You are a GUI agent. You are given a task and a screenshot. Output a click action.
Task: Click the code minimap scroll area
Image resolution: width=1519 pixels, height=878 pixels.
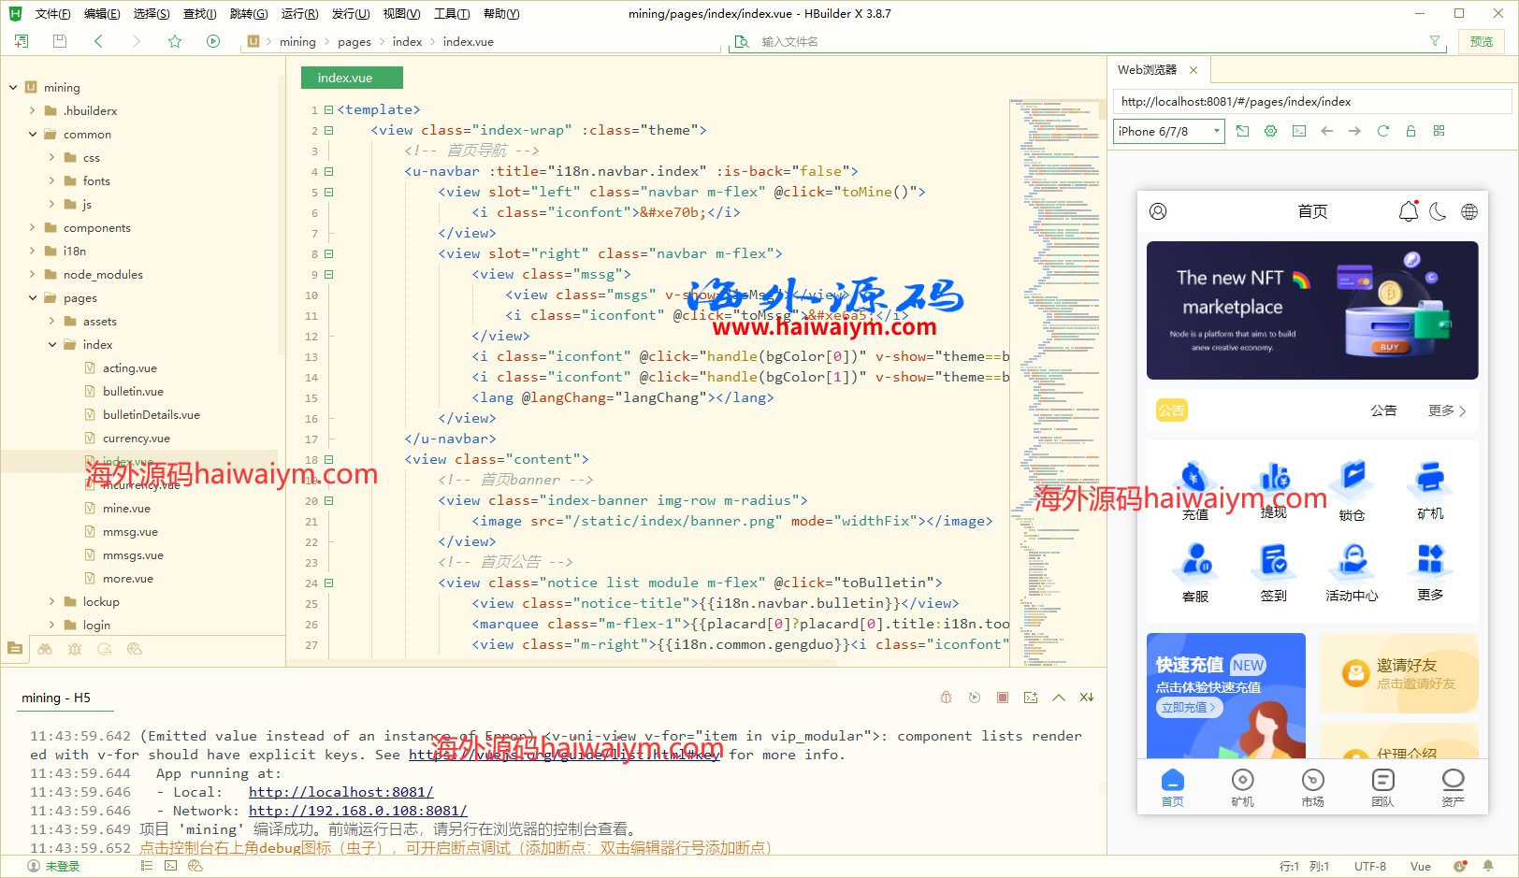click(1054, 374)
